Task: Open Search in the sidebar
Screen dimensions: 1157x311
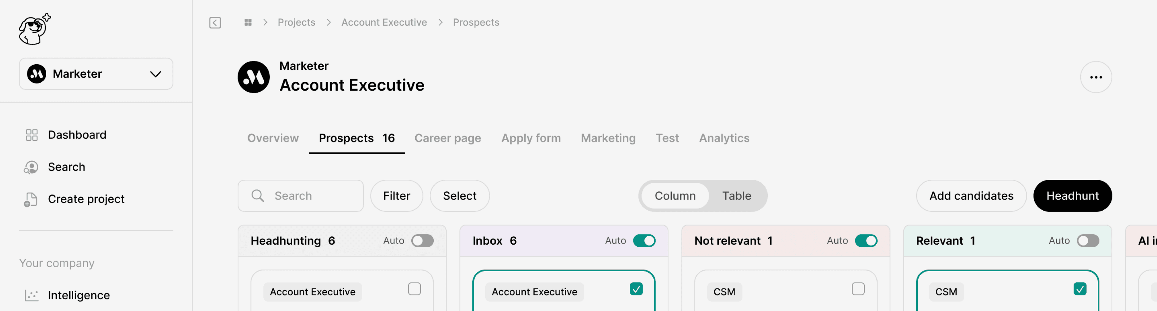Action: 67,167
